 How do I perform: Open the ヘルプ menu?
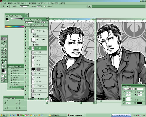[62, 3]
